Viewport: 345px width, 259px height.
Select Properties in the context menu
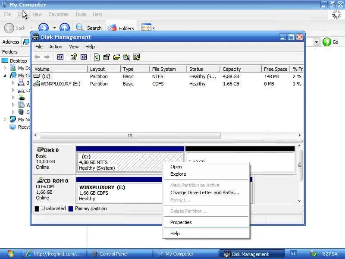206,222
